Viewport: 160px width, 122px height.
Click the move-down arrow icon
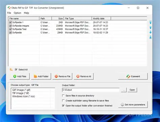[x=151, y=32]
